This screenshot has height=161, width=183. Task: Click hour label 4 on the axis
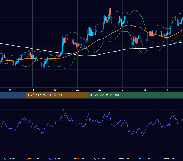(x=167, y=90)
